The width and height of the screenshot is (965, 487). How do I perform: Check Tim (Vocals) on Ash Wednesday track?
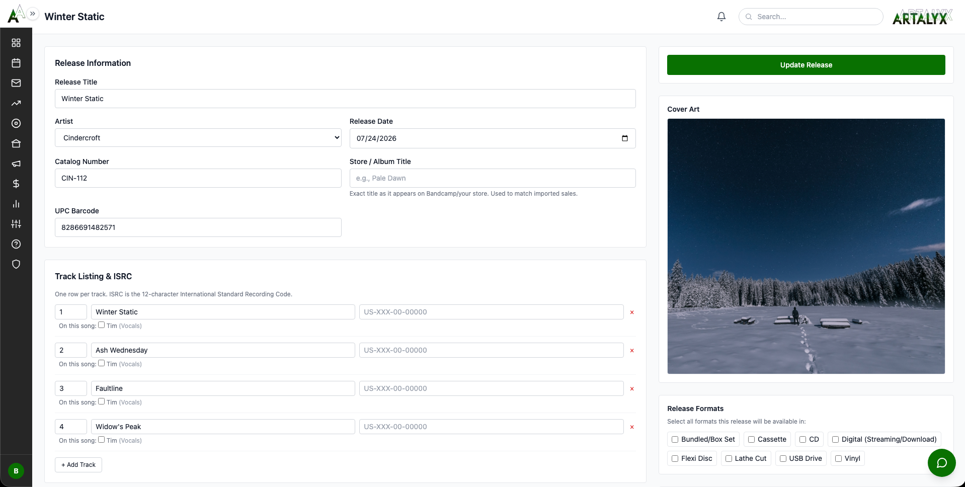tap(102, 363)
